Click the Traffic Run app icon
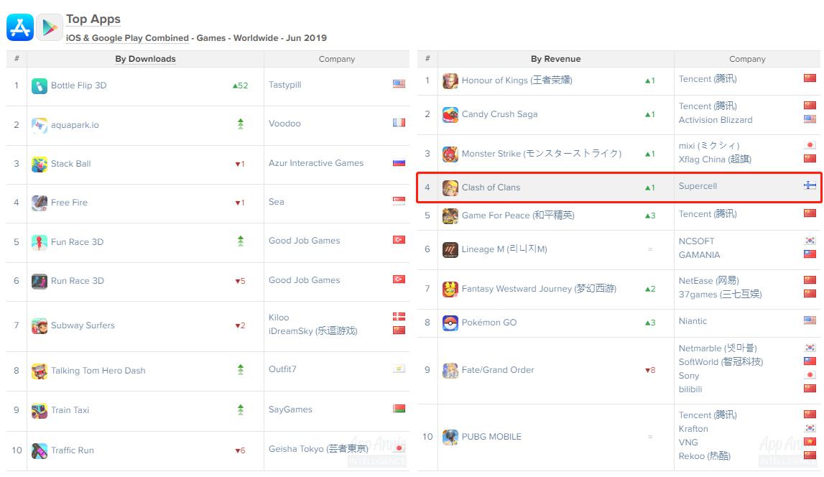824x477 pixels. pyautogui.click(x=40, y=450)
